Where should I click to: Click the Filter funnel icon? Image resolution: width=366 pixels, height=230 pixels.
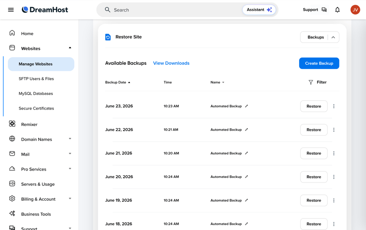click(x=311, y=83)
